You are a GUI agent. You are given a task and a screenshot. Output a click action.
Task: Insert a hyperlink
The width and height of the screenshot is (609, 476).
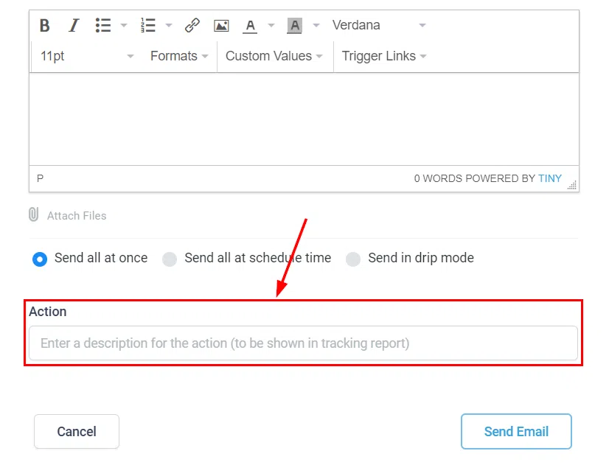click(192, 24)
